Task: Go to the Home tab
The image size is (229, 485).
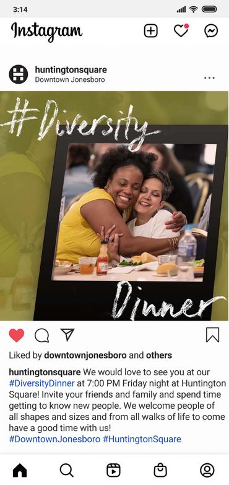Action: pos(20,471)
